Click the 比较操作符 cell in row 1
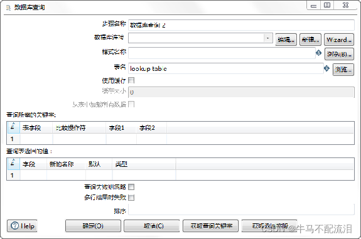 point(80,139)
